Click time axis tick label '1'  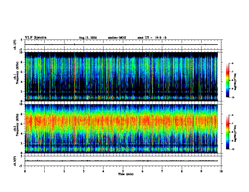(x=44, y=171)
